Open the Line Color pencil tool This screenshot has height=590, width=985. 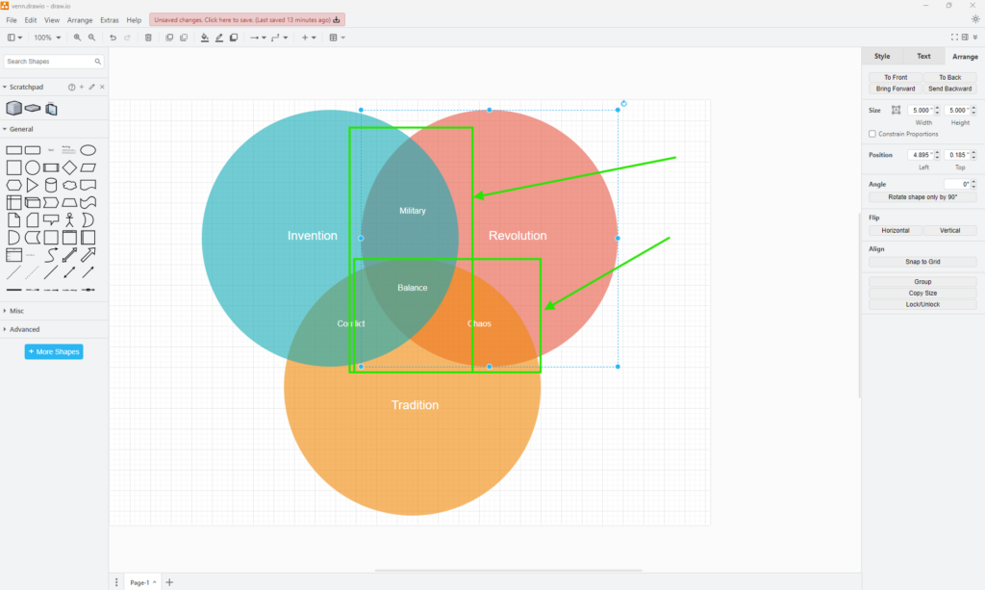[219, 38]
